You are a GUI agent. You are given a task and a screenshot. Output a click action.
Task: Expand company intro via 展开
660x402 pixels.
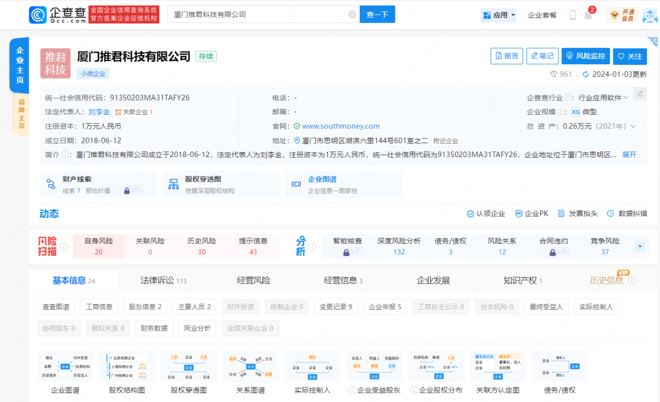tap(629, 155)
